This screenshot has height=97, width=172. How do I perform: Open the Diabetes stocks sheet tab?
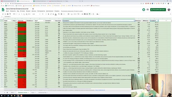pyautogui.click(x=23, y=92)
